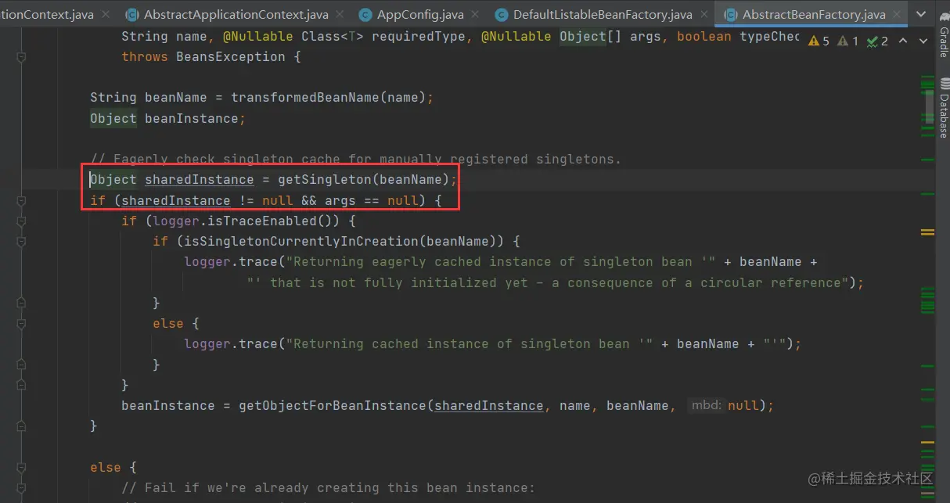Close the DefaultListableBeanFactory.java tab
The width and height of the screenshot is (950, 503).
click(x=705, y=15)
